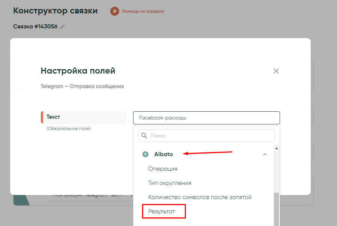This screenshot has width=337, height=226.
Task: Open the Помощь по разделу link
Action: [x=143, y=11]
